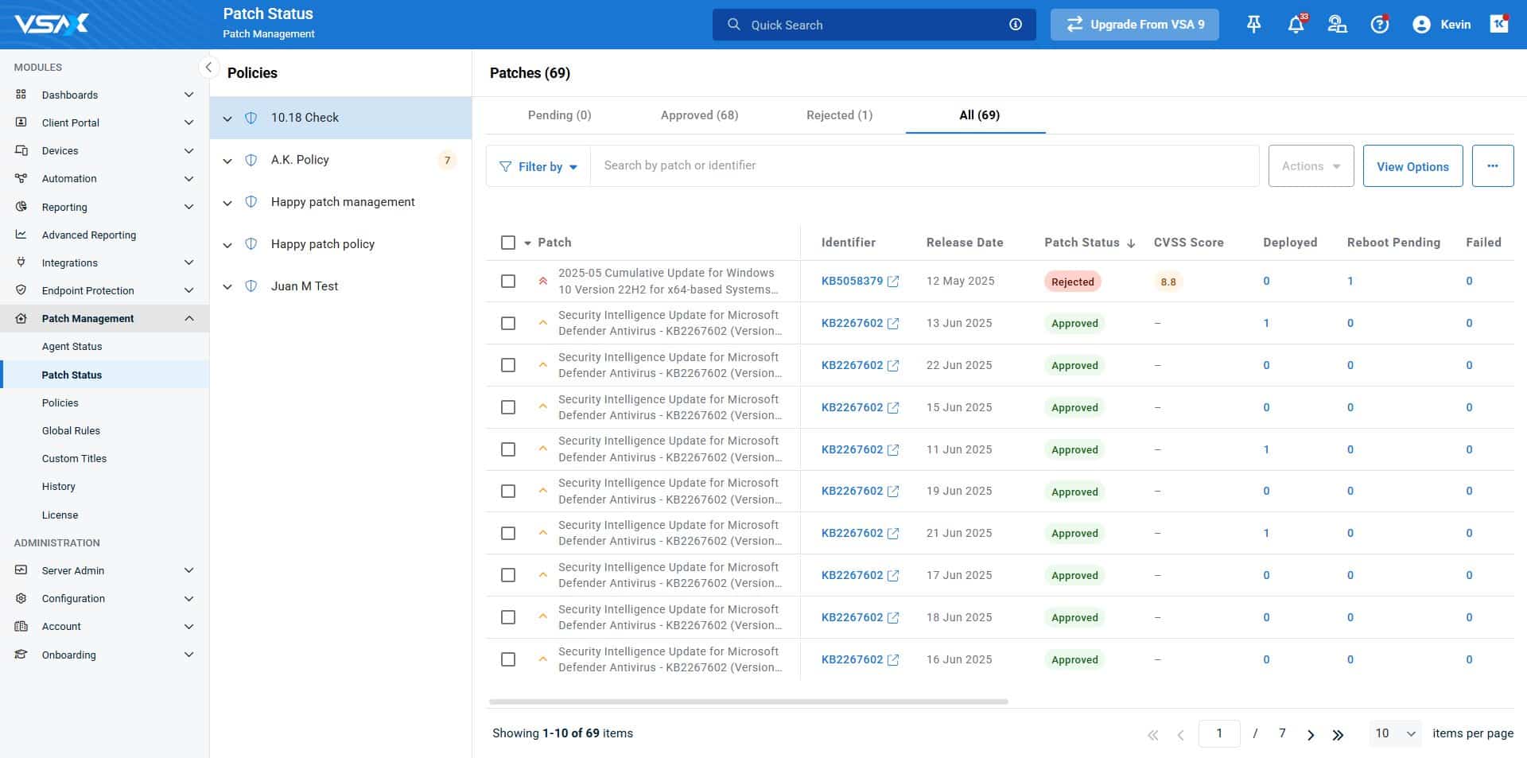Click the Patch Status sort arrow

coord(1131,243)
